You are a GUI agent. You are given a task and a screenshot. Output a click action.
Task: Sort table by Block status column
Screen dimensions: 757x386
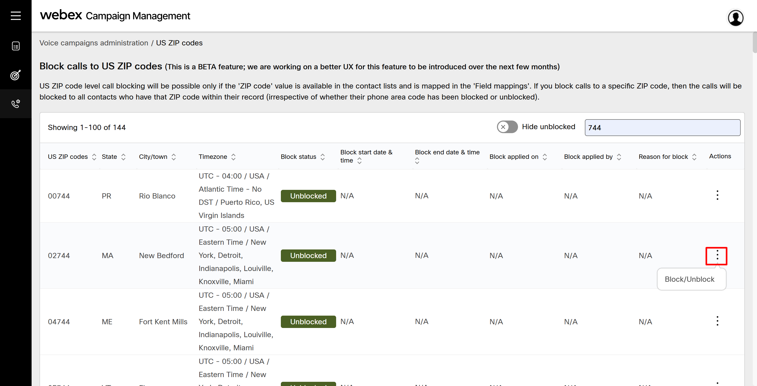click(x=322, y=157)
